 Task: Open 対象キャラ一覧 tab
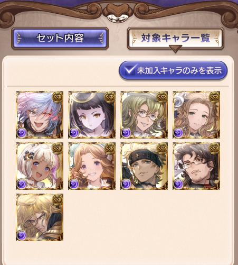click(175, 38)
